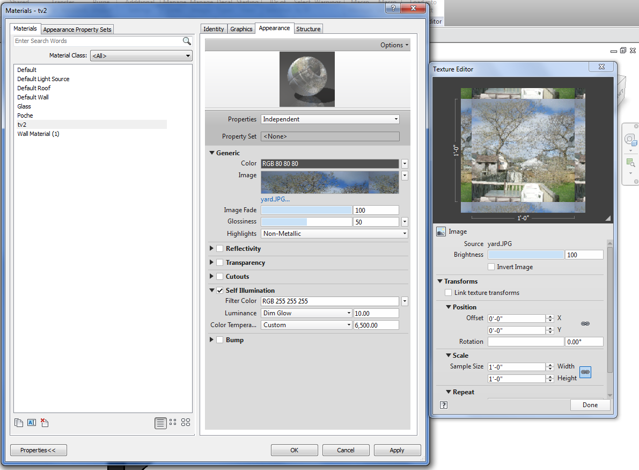Click the duplicate material icon

coord(19,423)
